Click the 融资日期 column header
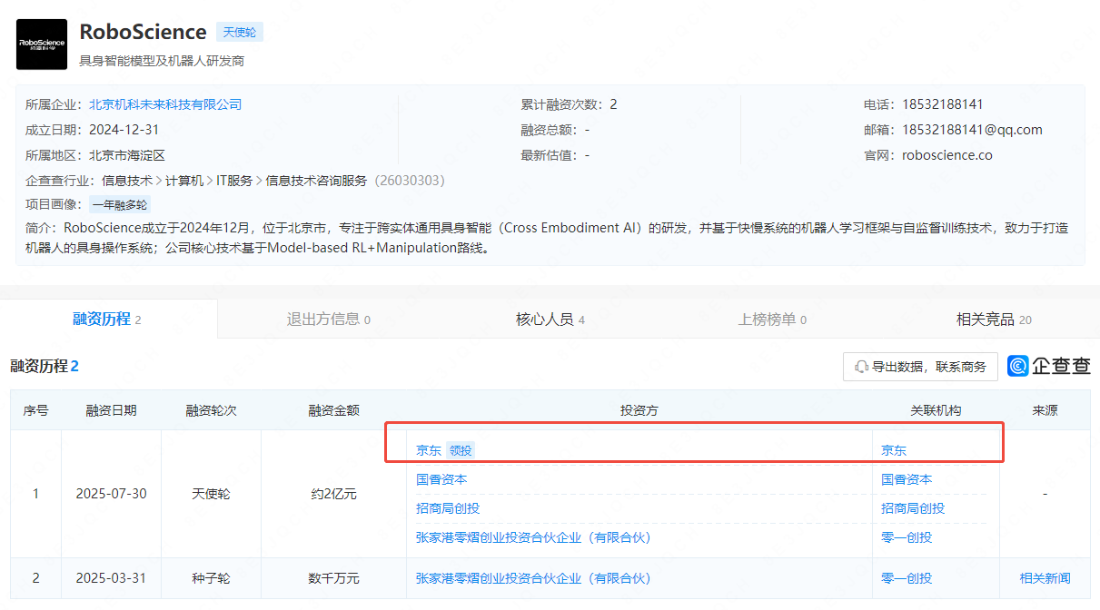The width and height of the screenshot is (1100, 610). pyautogui.click(x=112, y=410)
